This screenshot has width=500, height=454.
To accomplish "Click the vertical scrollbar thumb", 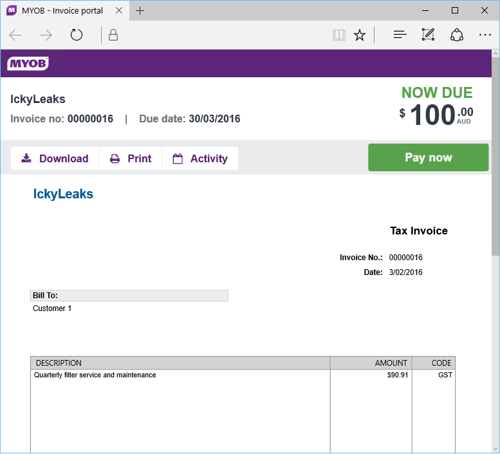I will tap(495, 155).
